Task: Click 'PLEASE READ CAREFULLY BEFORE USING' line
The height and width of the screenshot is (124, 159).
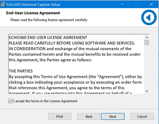Action: 72,43
